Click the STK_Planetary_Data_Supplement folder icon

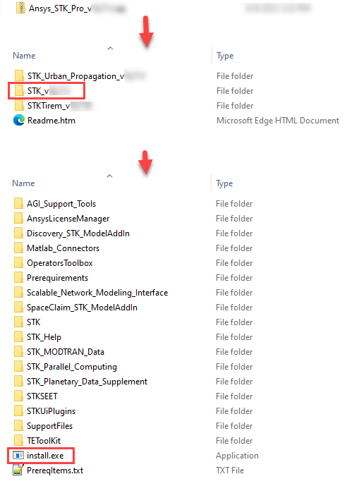click(x=18, y=381)
